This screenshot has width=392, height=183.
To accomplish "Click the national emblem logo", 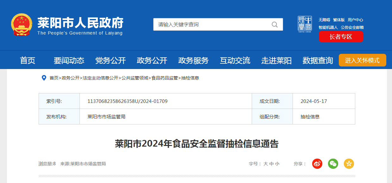I will tap(22, 25).
